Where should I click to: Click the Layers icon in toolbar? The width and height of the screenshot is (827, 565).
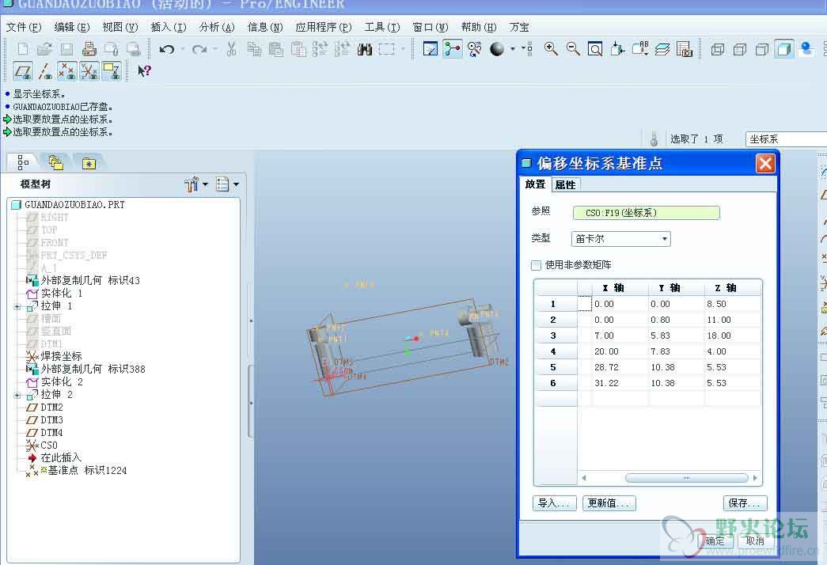click(x=662, y=49)
